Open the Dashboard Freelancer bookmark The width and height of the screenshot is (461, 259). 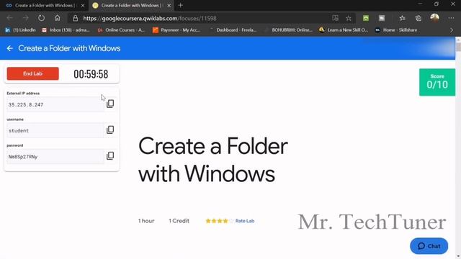(x=233, y=30)
